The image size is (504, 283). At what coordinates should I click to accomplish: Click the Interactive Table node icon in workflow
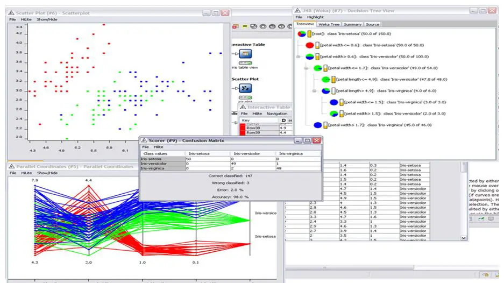[245, 54]
